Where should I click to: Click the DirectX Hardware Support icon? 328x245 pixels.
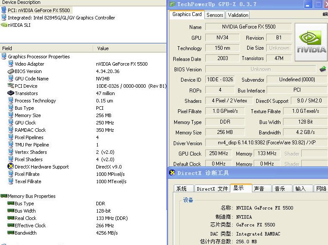[10, 166]
